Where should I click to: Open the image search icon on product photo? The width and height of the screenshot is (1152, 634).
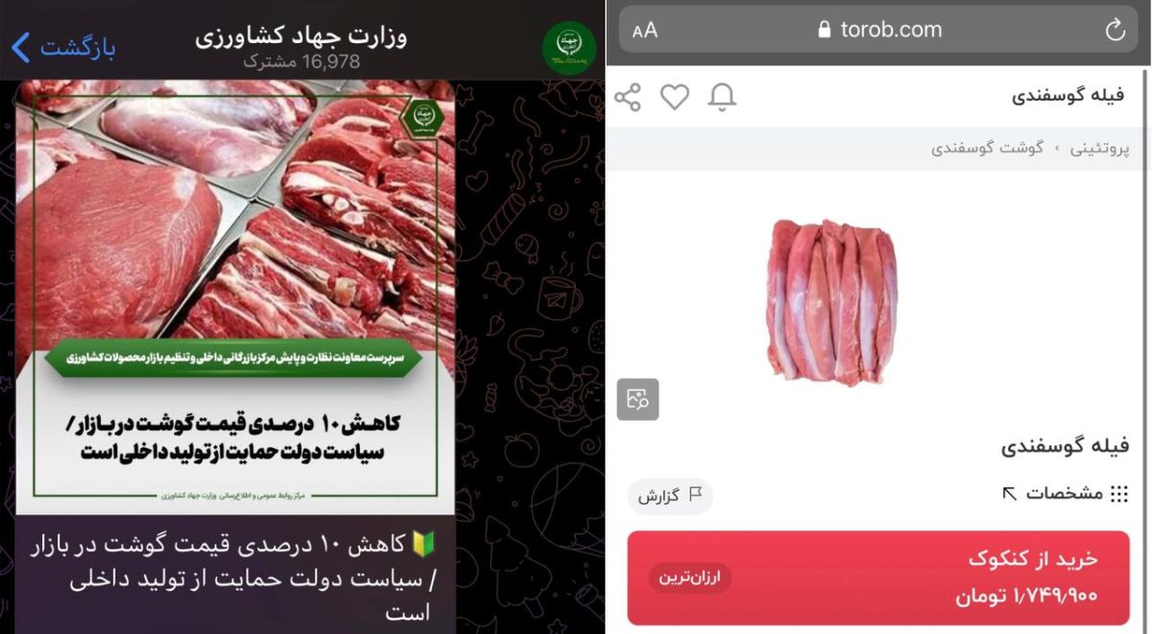[x=638, y=399]
